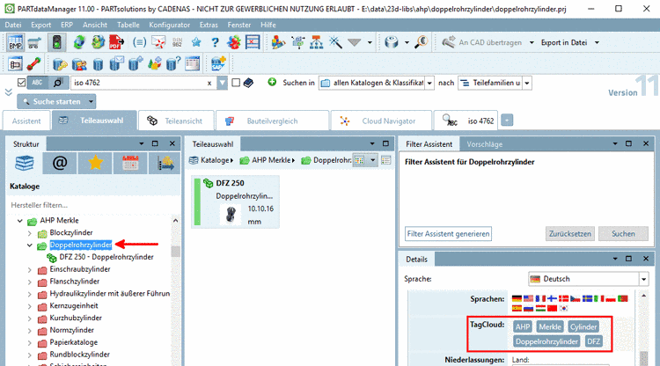
Task: Open the Export in Datei dropdown arrow
Action: pyautogui.click(x=597, y=42)
